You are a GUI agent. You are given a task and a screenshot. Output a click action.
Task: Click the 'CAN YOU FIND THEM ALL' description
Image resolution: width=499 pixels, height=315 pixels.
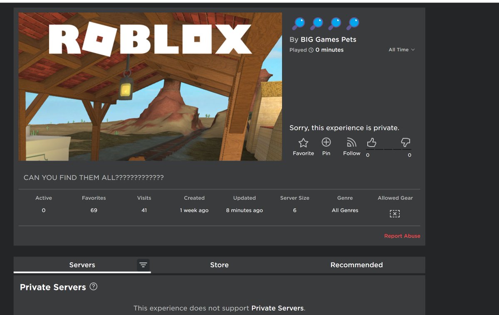click(94, 177)
